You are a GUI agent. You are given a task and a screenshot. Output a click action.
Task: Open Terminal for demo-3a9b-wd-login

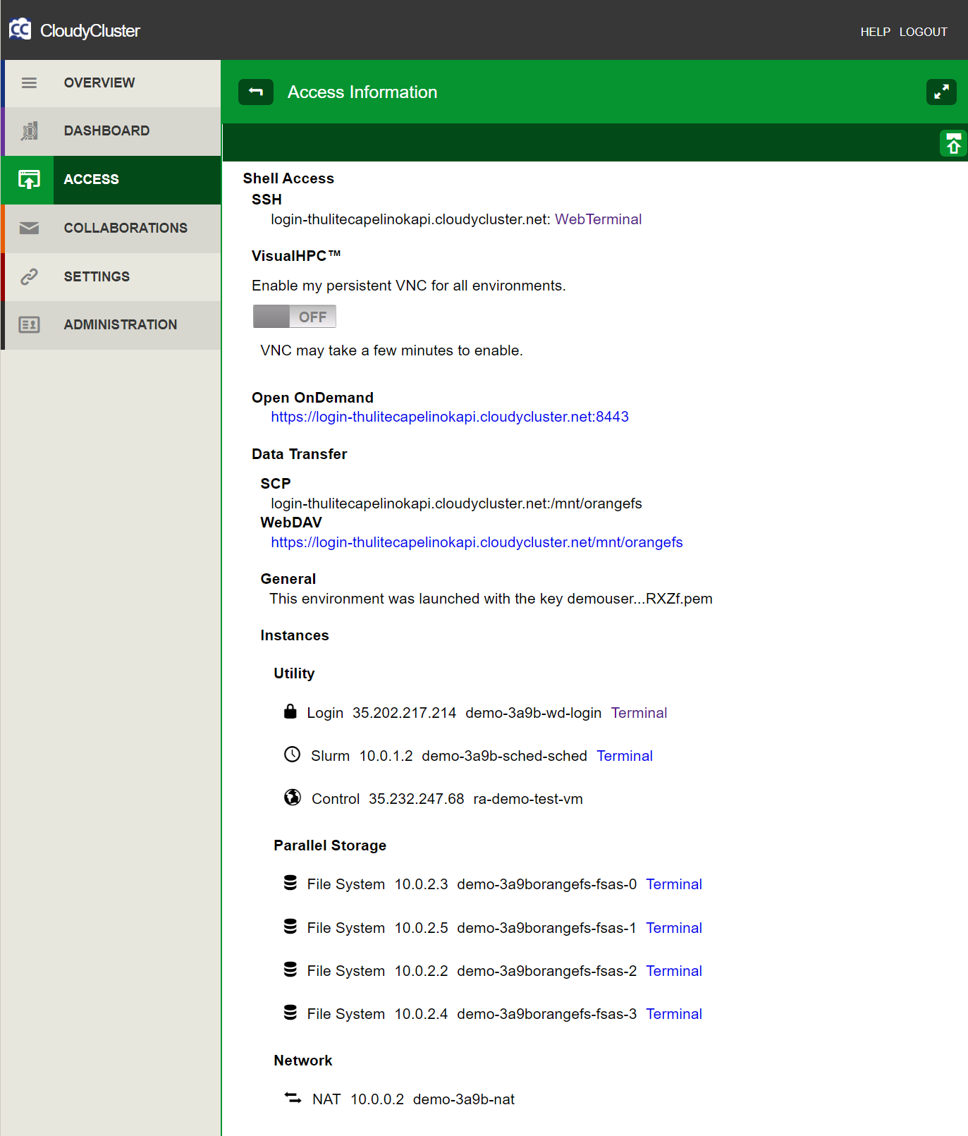(x=639, y=713)
